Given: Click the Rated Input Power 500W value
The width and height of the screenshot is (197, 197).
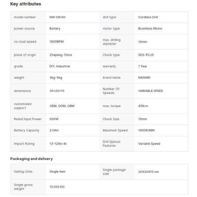Looking at the screenshot, I should [54, 119].
